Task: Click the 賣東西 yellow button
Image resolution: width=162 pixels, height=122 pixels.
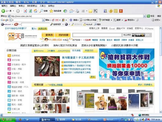Action: (48, 35)
